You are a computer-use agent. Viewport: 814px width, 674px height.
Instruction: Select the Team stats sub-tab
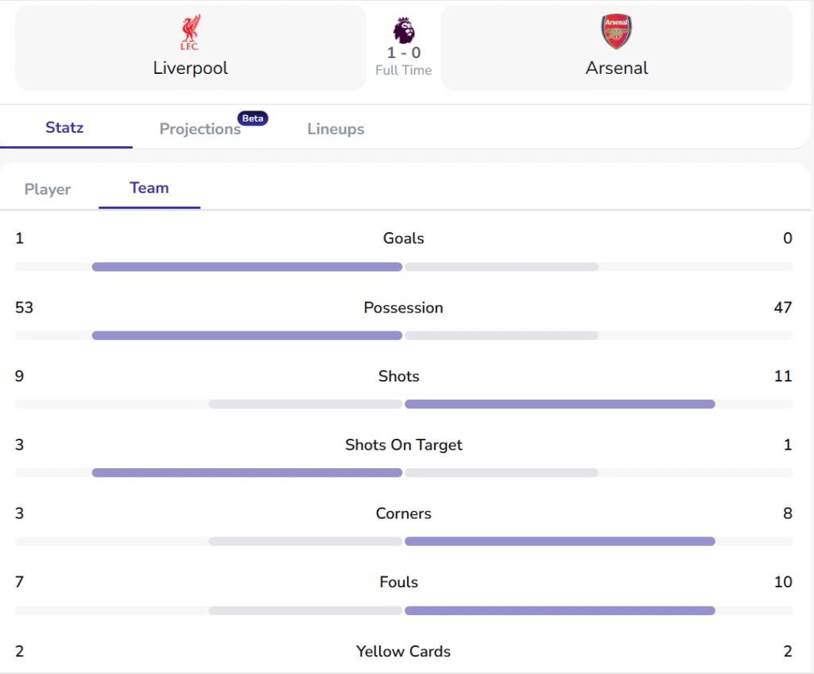click(x=149, y=188)
